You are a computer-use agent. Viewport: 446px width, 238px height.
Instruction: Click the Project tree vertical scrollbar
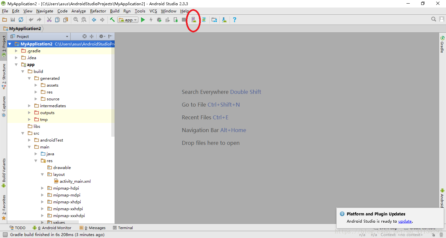(113, 88)
